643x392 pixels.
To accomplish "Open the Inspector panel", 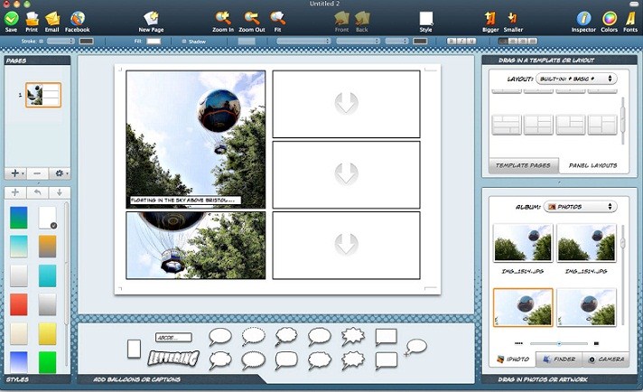I will [583, 18].
